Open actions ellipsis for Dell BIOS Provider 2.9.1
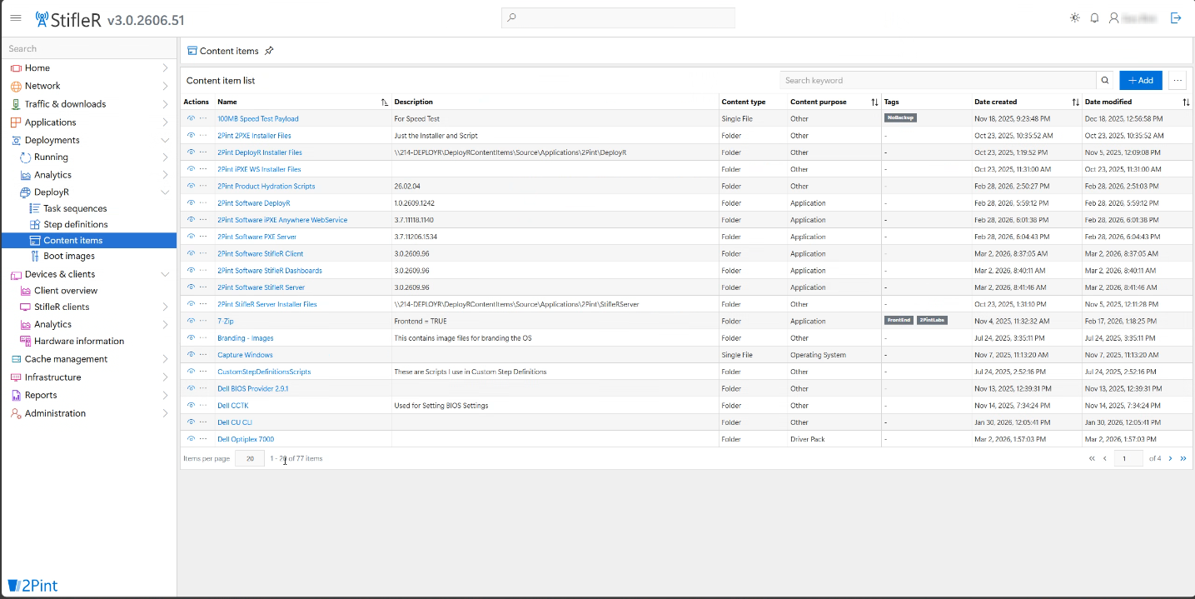The width and height of the screenshot is (1195, 599). pyautogui.click(x=203, y=388)
